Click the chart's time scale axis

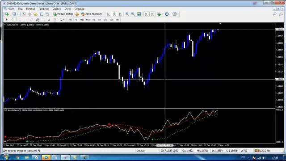pyautogui.click(x=139, y=145)
